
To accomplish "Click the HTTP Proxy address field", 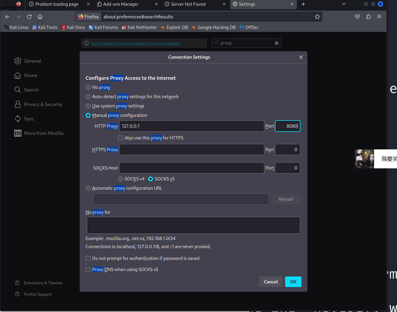I will coord(192,126).
